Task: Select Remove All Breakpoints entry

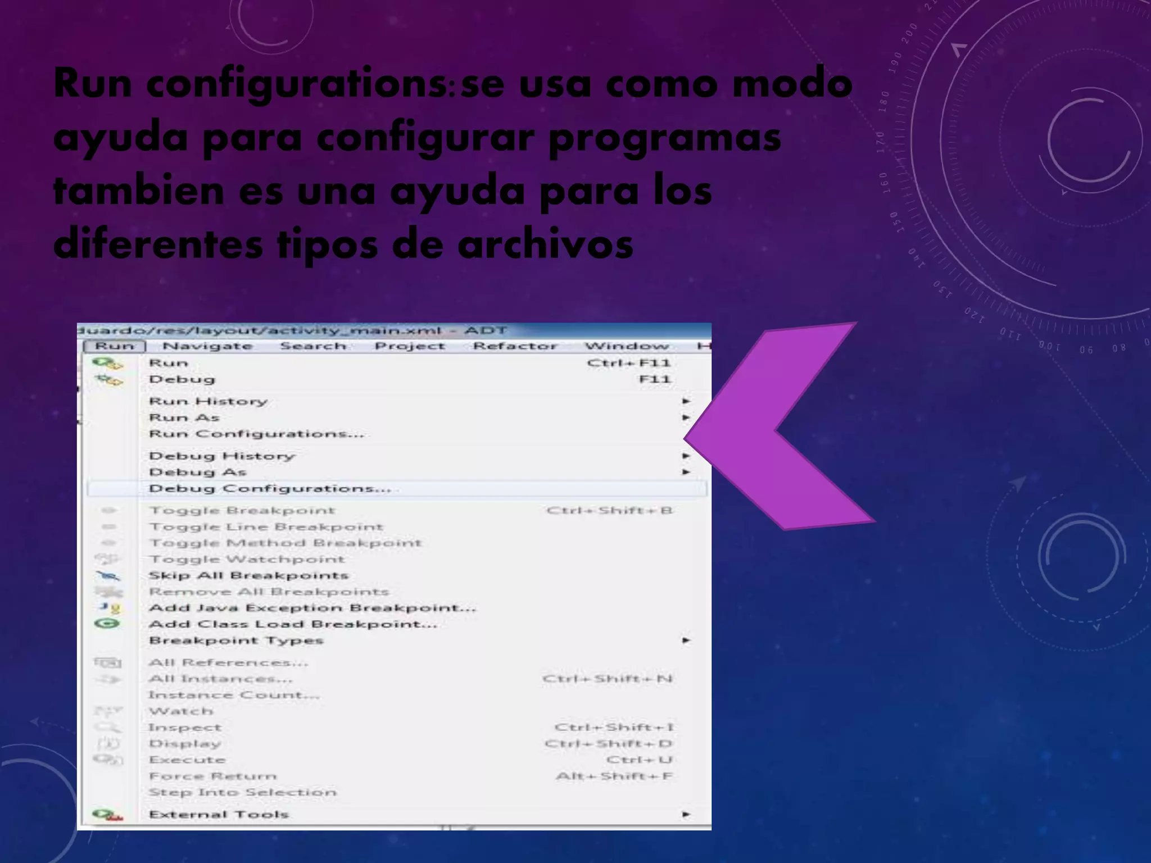Action: tap(396, 592)
